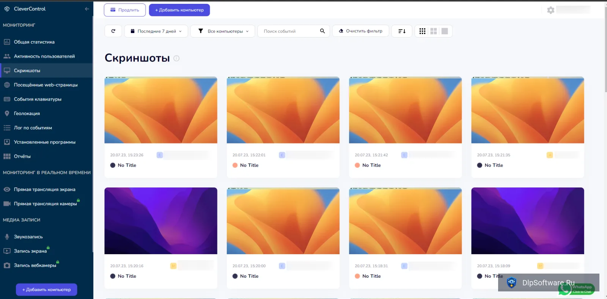
Task: Switch to medium-tile grid view
Action: pos(434,31)
